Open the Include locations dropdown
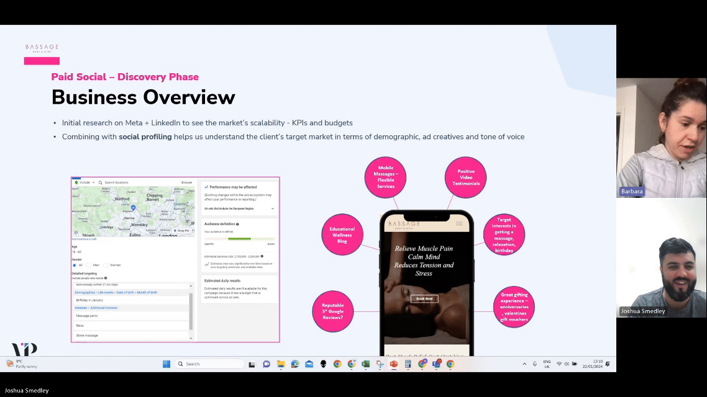Viewport: 707px width, 397px height. click(84, 182)
